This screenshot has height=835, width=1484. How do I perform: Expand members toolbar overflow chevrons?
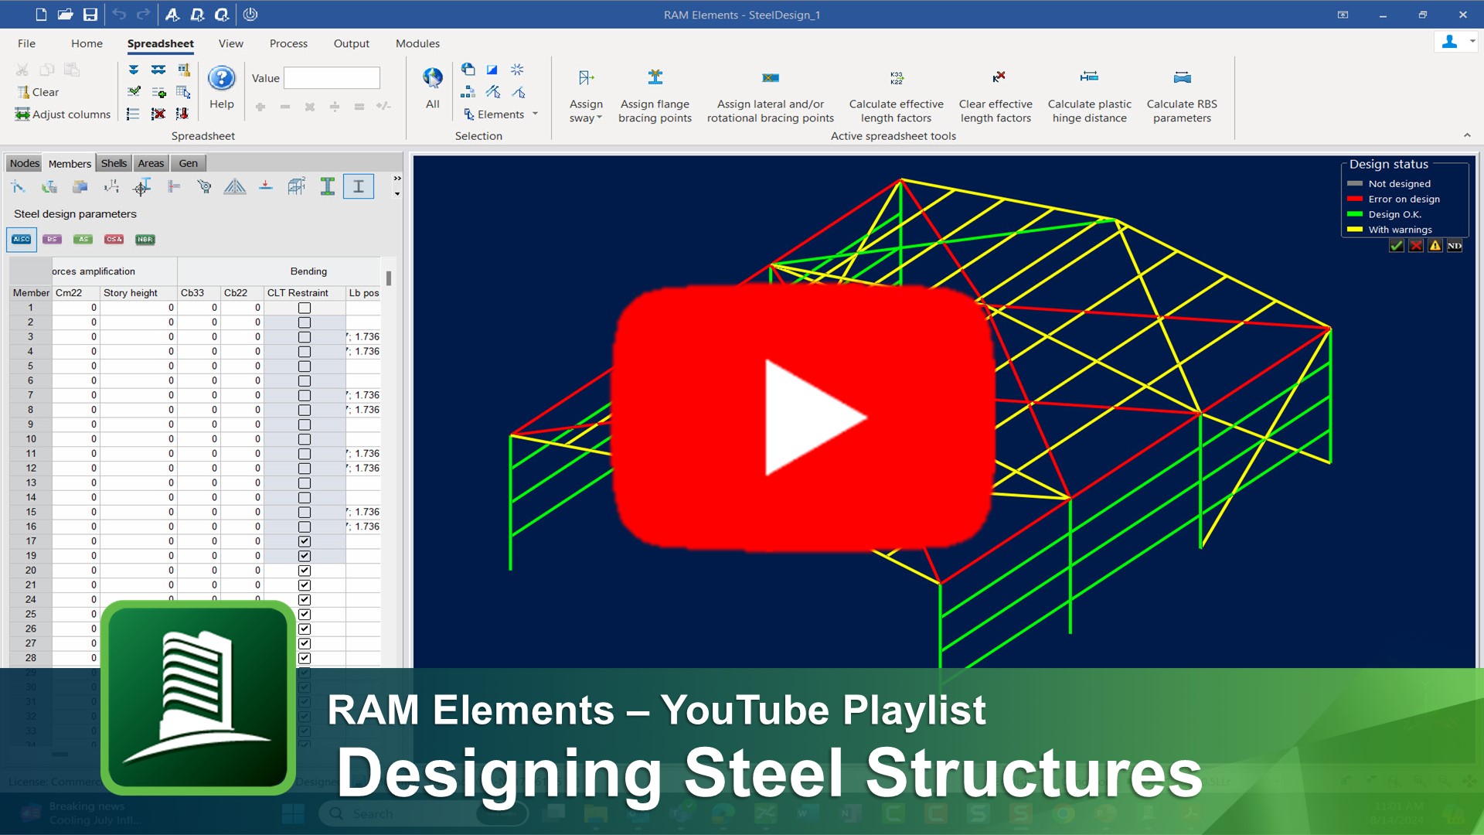(397, 179)
